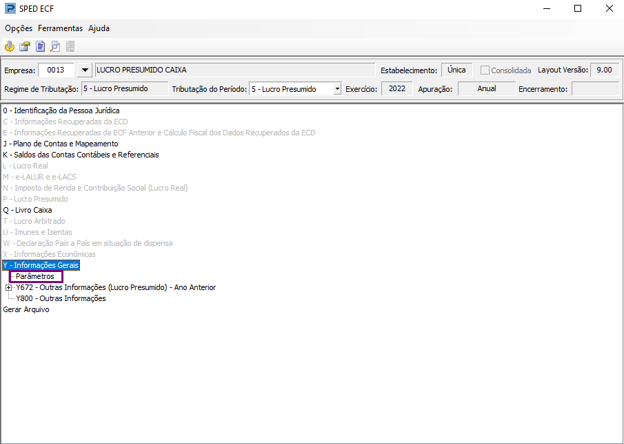Select J - Plano de Contas e Mapeamento
This screenshot has width=624, height=444.
click(61, 144)
